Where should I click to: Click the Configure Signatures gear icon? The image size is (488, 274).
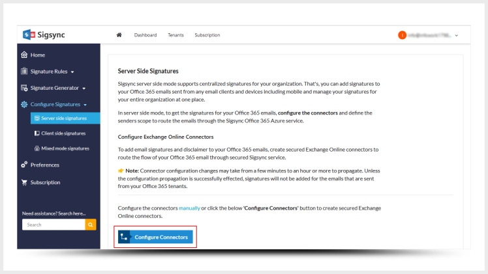click(25, 104)
